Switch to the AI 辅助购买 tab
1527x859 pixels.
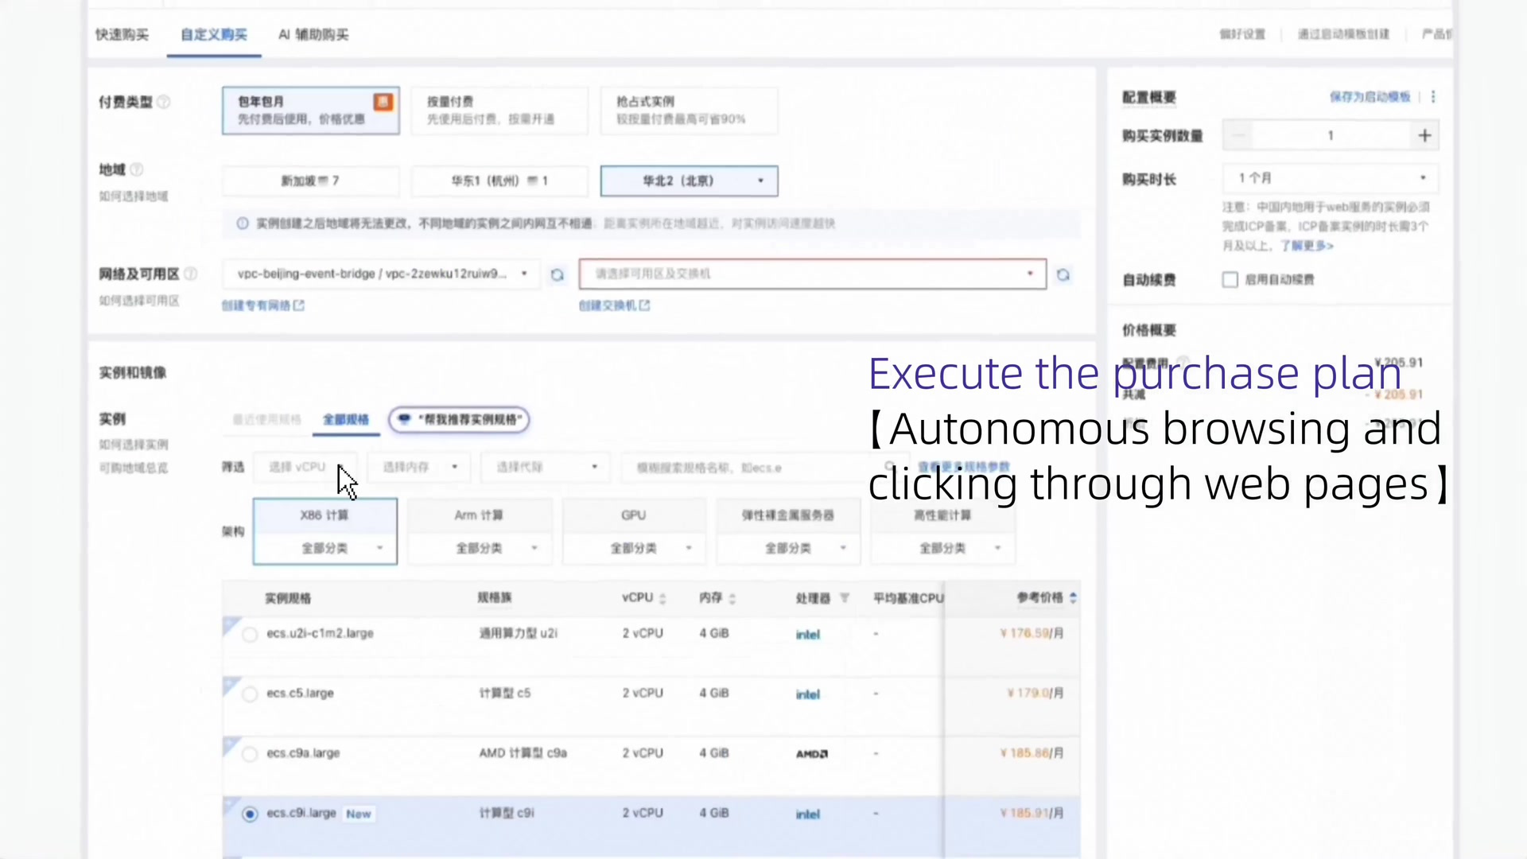313,35
